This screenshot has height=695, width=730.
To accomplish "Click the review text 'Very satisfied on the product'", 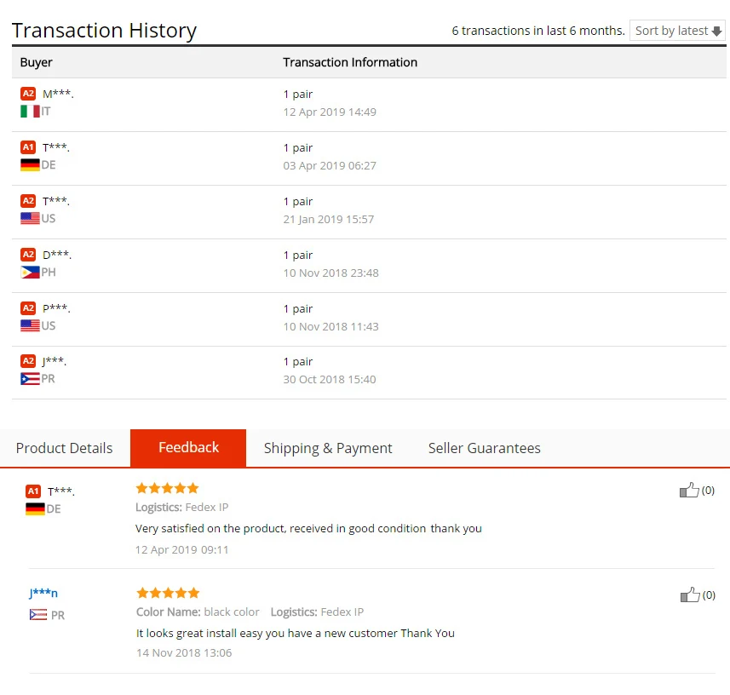I will coord(211,528).
